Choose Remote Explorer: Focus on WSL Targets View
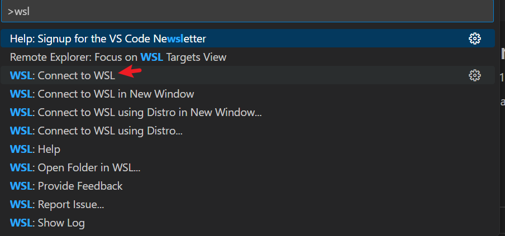505x236 pixels. click(247, 57)
